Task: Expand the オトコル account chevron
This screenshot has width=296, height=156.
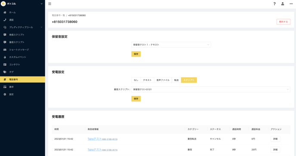Action: click(x=42, y=4)
